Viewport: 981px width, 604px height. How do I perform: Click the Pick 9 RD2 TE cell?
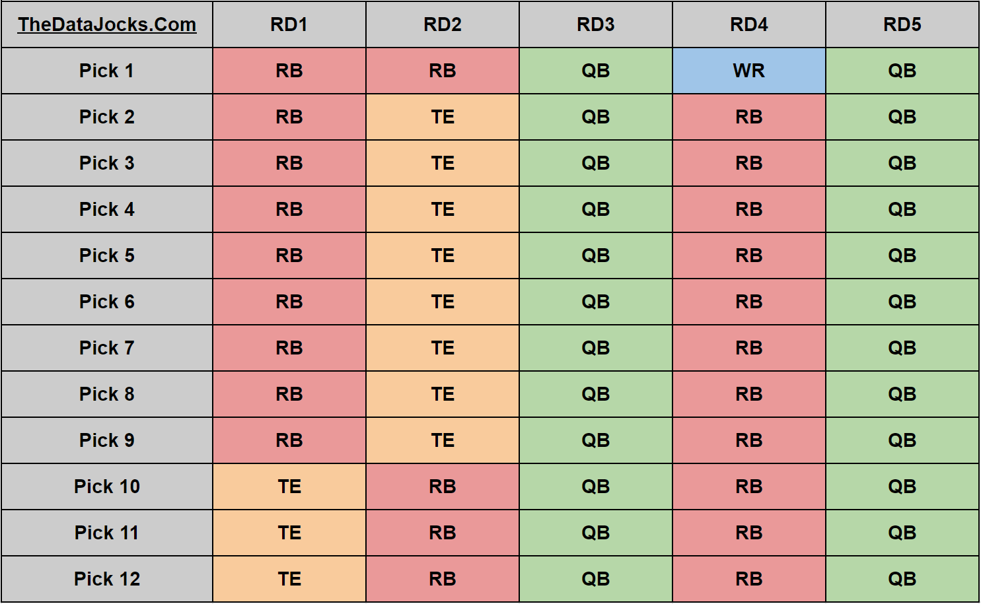[x=443, y=440]
